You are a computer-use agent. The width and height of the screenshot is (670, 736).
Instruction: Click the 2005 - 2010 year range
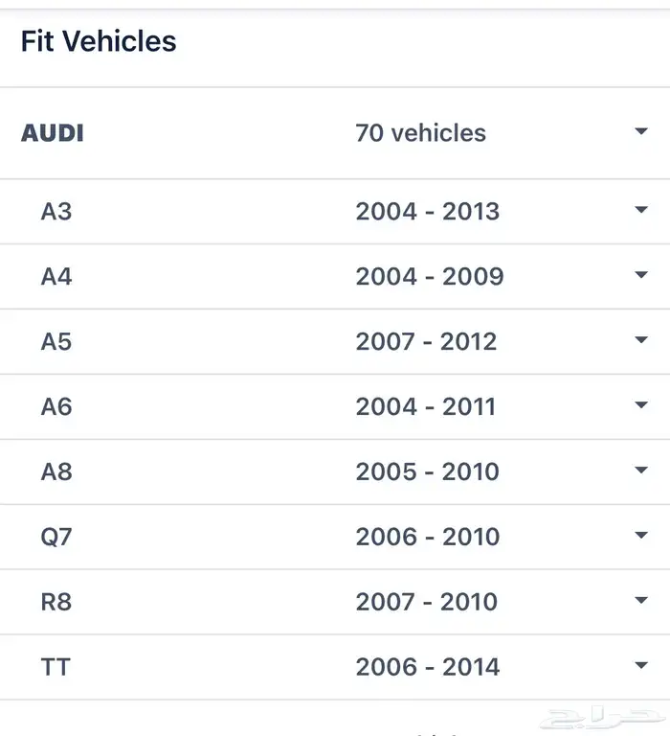tap(427, 471)
